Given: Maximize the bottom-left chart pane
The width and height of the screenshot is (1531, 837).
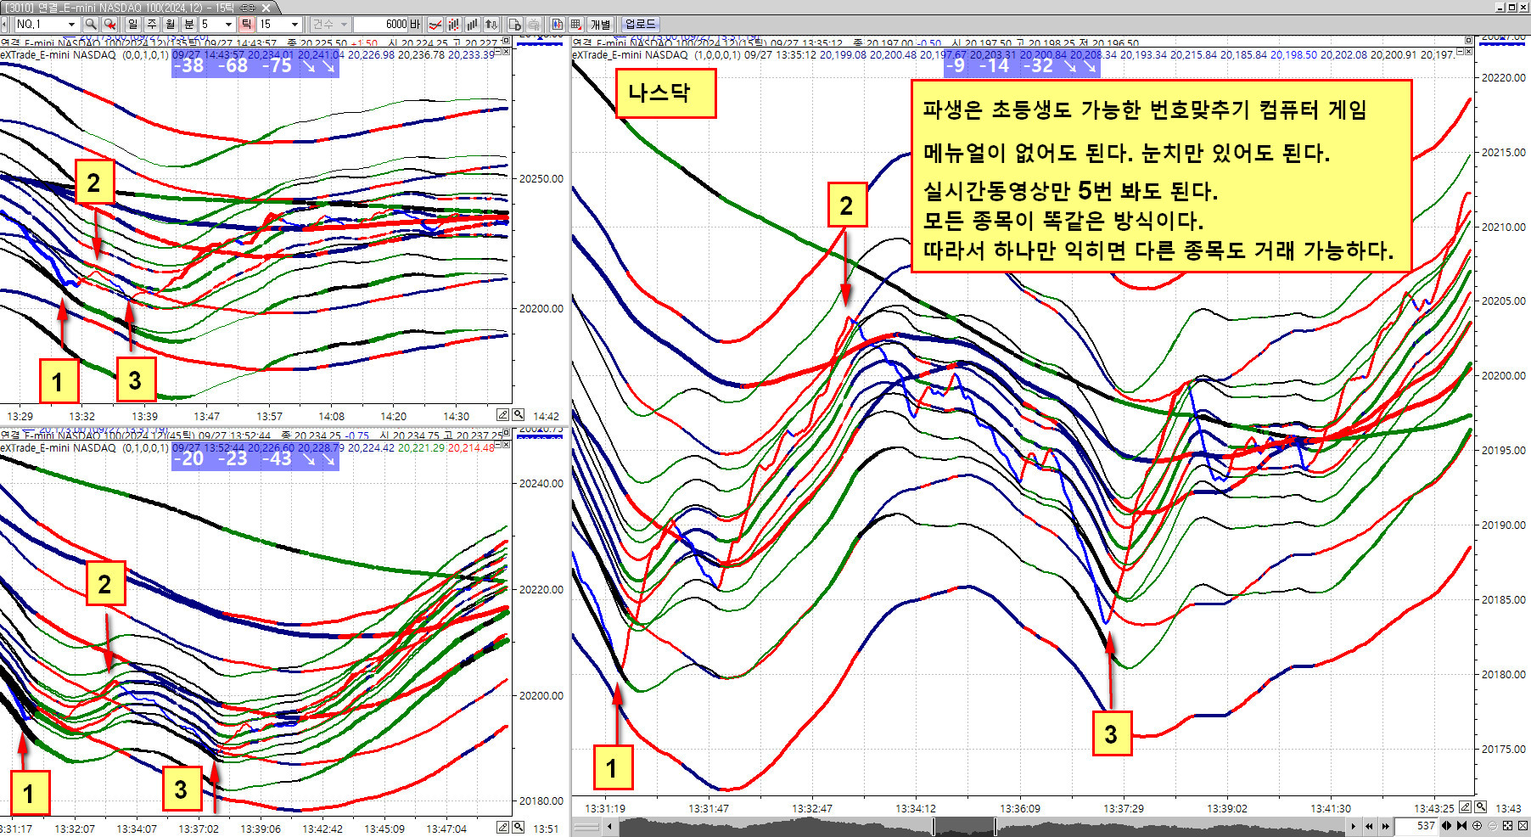Looking at the screenshot, I should pyautogui.click(x=507, y=433).
